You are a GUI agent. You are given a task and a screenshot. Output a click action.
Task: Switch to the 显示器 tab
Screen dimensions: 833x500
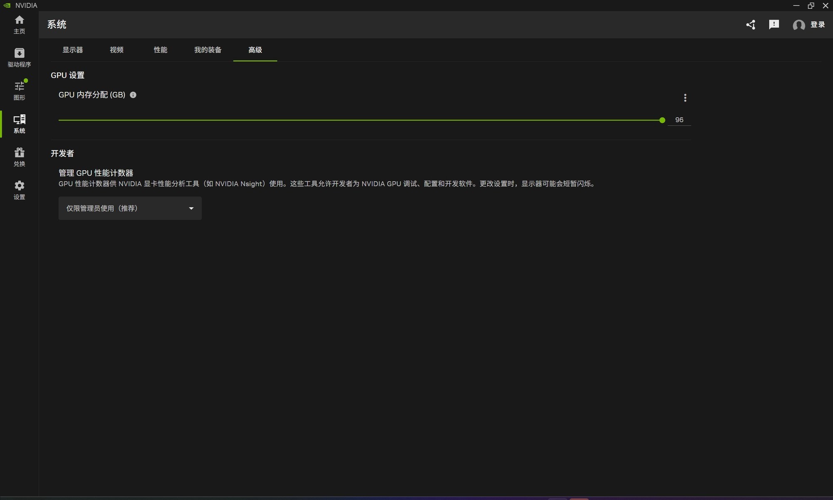tap(73, 50)
